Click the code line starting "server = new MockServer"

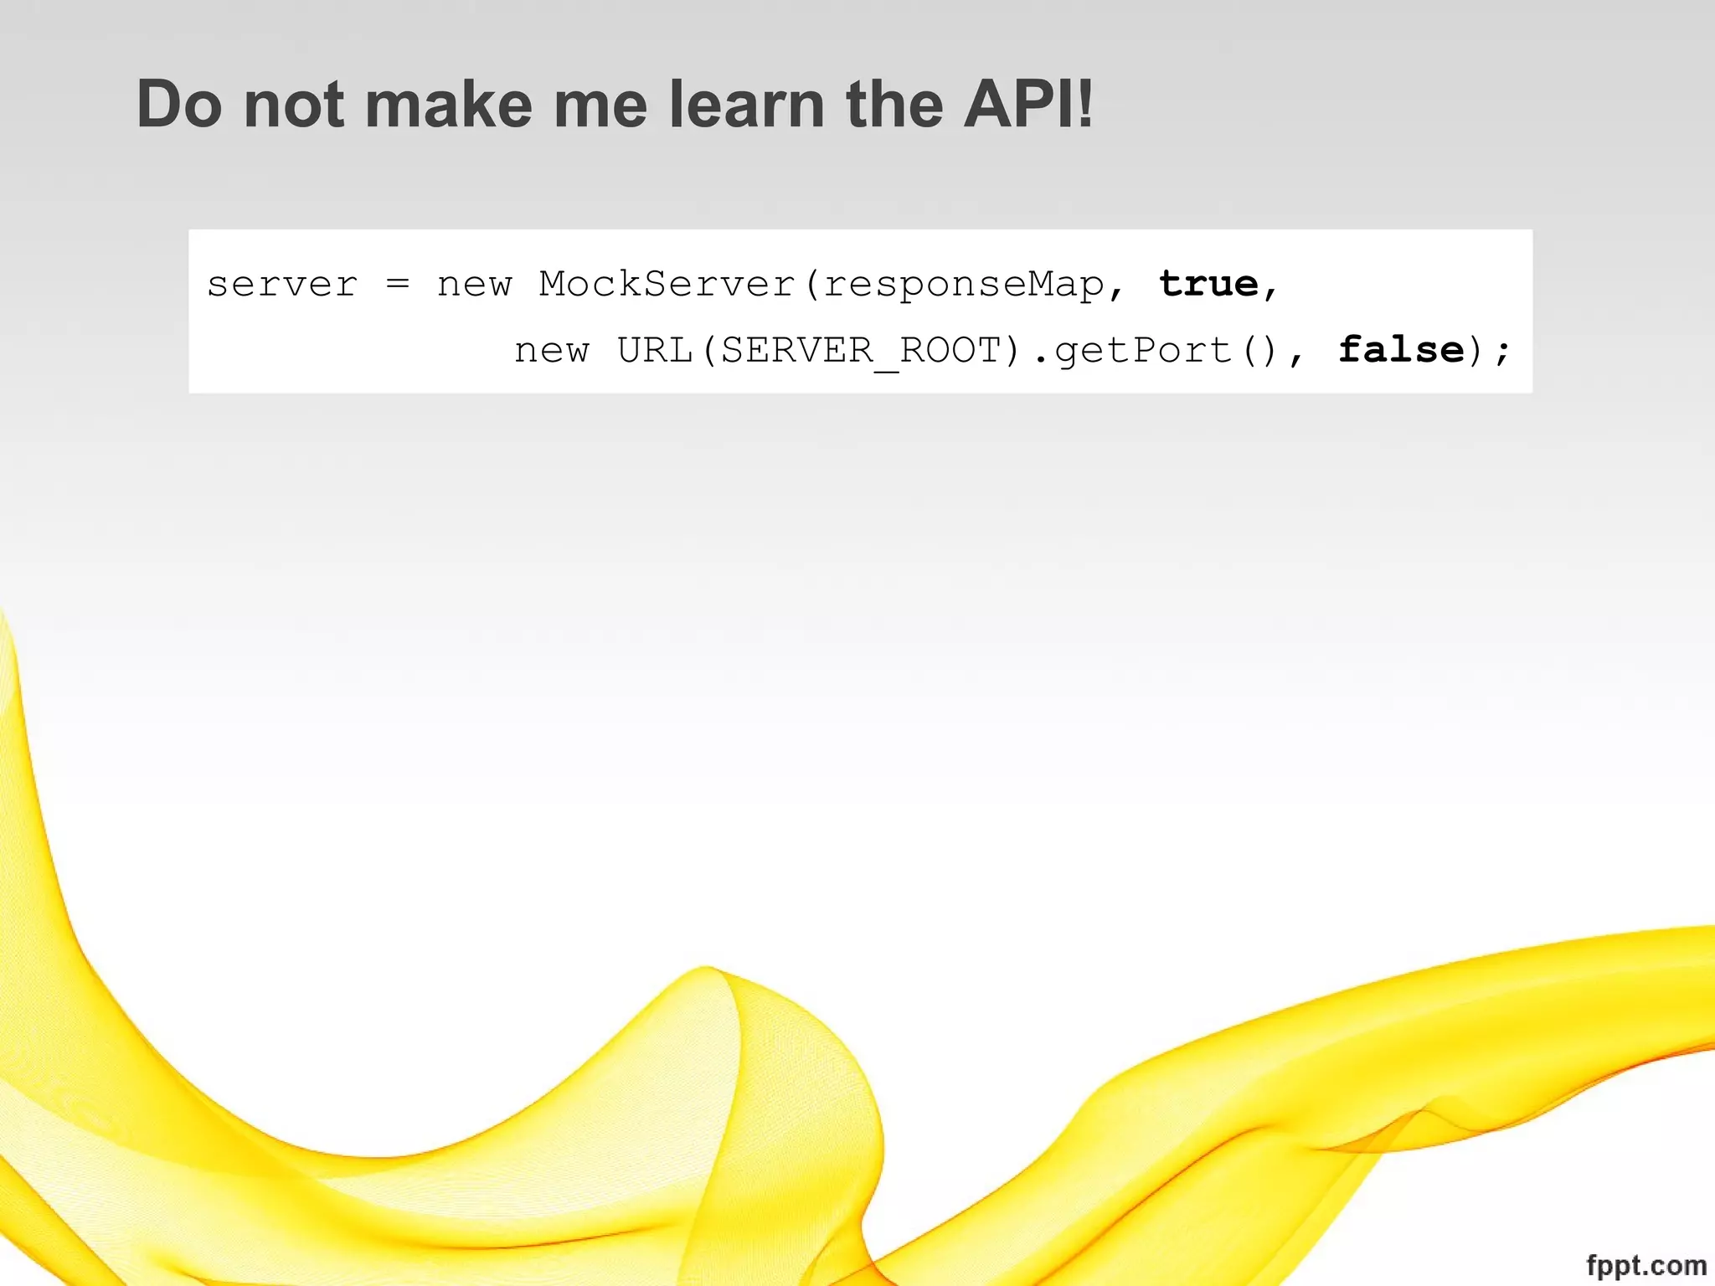[x=743, y=285]
